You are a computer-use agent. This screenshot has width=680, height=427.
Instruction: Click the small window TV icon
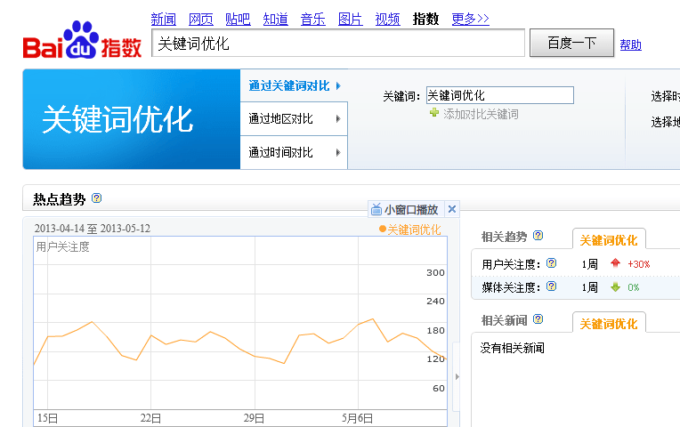(376, 210)
